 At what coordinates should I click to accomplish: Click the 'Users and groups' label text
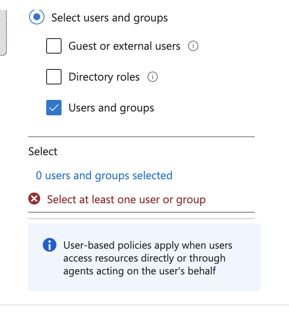click(x=111, y=108)
